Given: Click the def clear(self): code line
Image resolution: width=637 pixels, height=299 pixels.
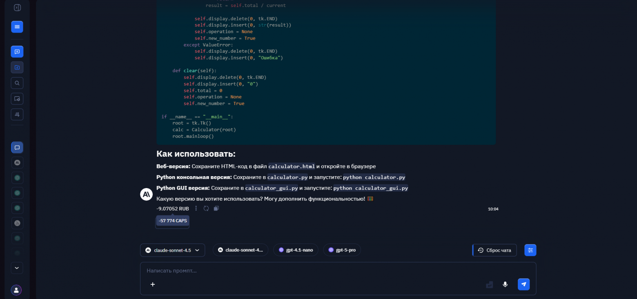Looking at the screenshot, I should tap(194, 71).
